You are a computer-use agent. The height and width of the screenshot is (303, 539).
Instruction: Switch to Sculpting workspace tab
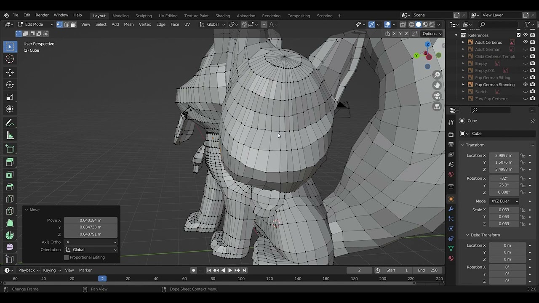[x=144, y=16]
